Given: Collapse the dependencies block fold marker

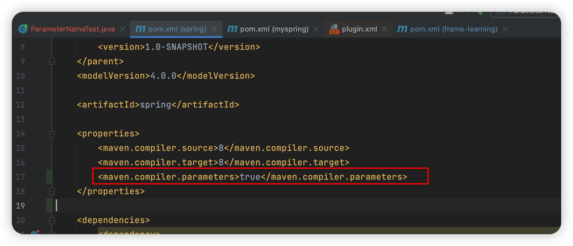Looking at the screenshot, I should 52,220.
